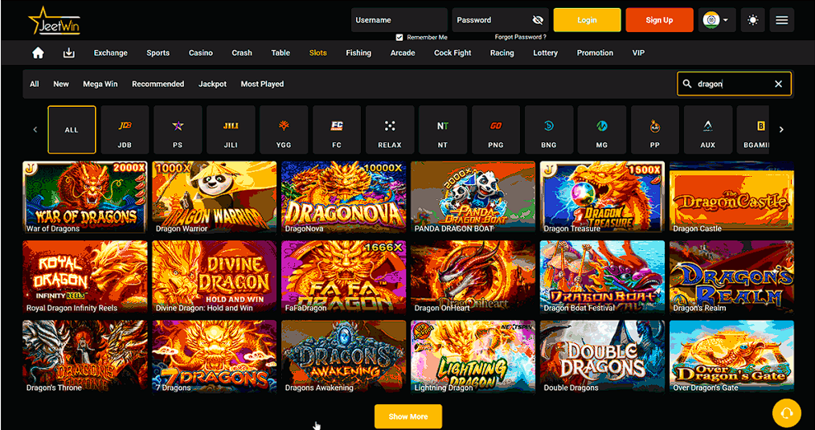This screenshot has height=430, width=815.
Task: Click the Sign Up button
Action: click(659, 20)
